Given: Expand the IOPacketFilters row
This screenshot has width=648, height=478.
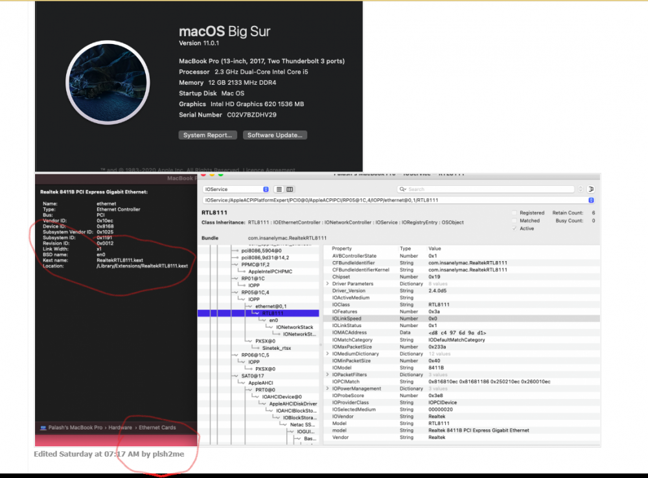Looking at the screenshot, I should [328, 375].
